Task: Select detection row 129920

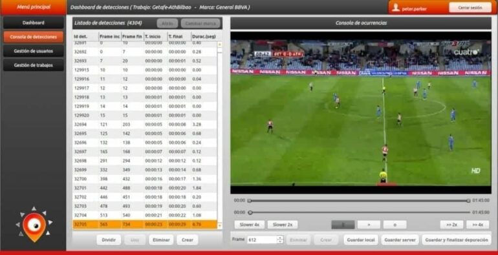Action: coord(145,116)
